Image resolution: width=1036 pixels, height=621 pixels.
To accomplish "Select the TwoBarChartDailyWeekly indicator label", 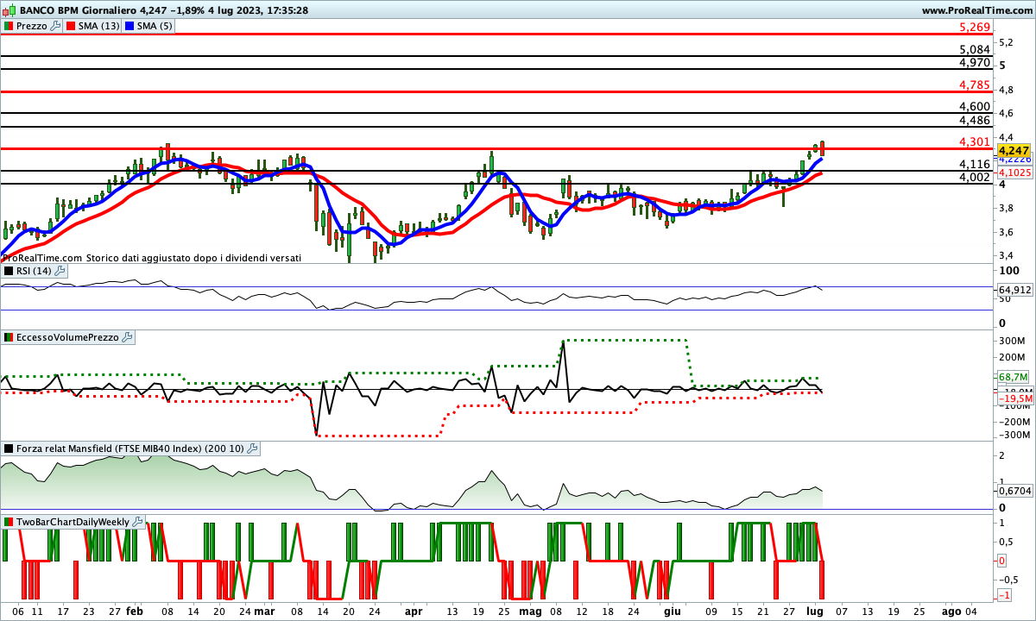I will (x=73, y=522).
